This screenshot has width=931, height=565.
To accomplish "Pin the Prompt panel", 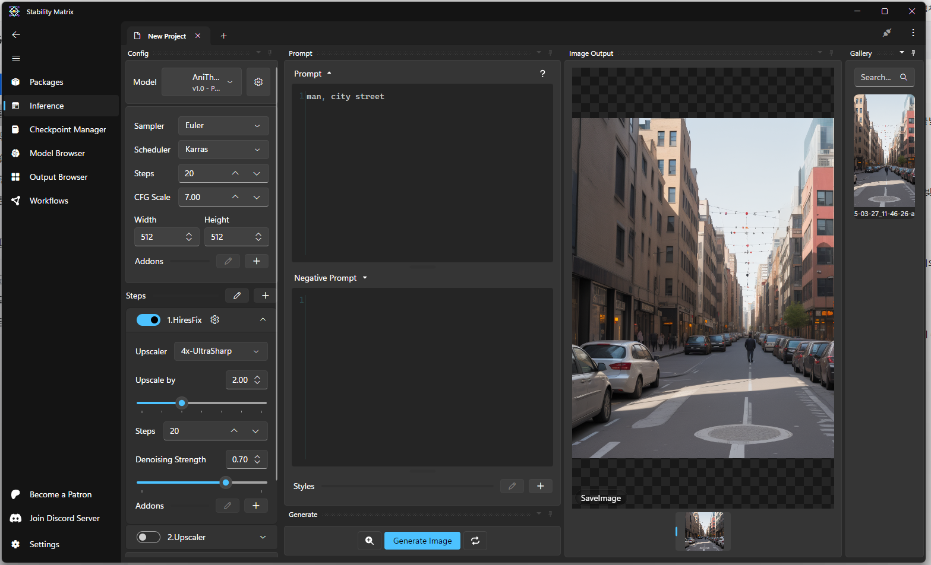I will (550, 53).
